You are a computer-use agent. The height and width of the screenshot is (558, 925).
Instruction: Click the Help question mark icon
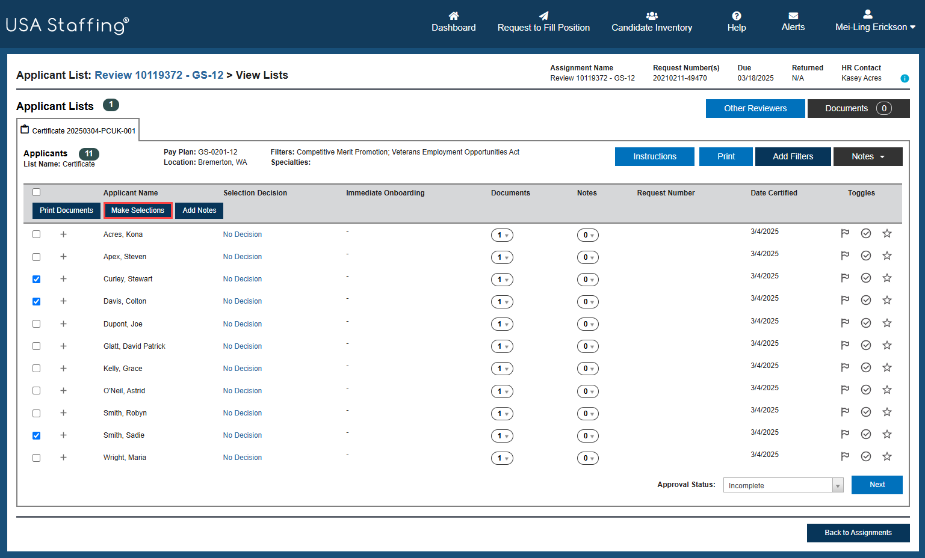click(737, 16)
